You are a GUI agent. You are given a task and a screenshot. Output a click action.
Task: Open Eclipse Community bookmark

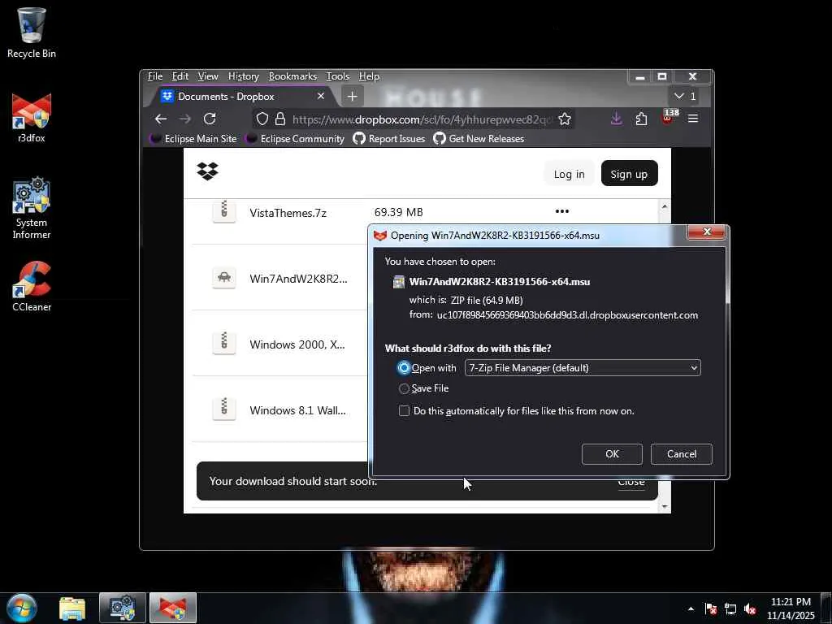pos(295,138)
